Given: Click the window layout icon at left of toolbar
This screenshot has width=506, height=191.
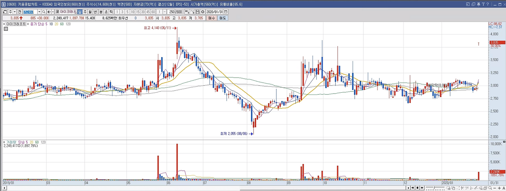Looking at the screenshot, I should [x=5, y=12].
